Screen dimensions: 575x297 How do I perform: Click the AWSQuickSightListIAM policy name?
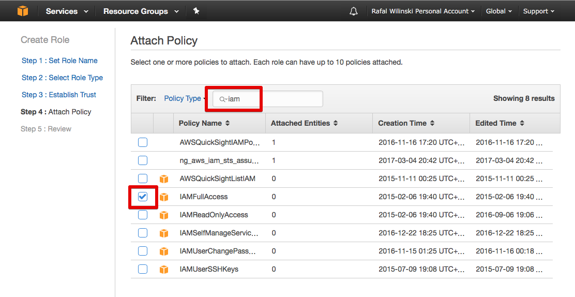[218, 179]
